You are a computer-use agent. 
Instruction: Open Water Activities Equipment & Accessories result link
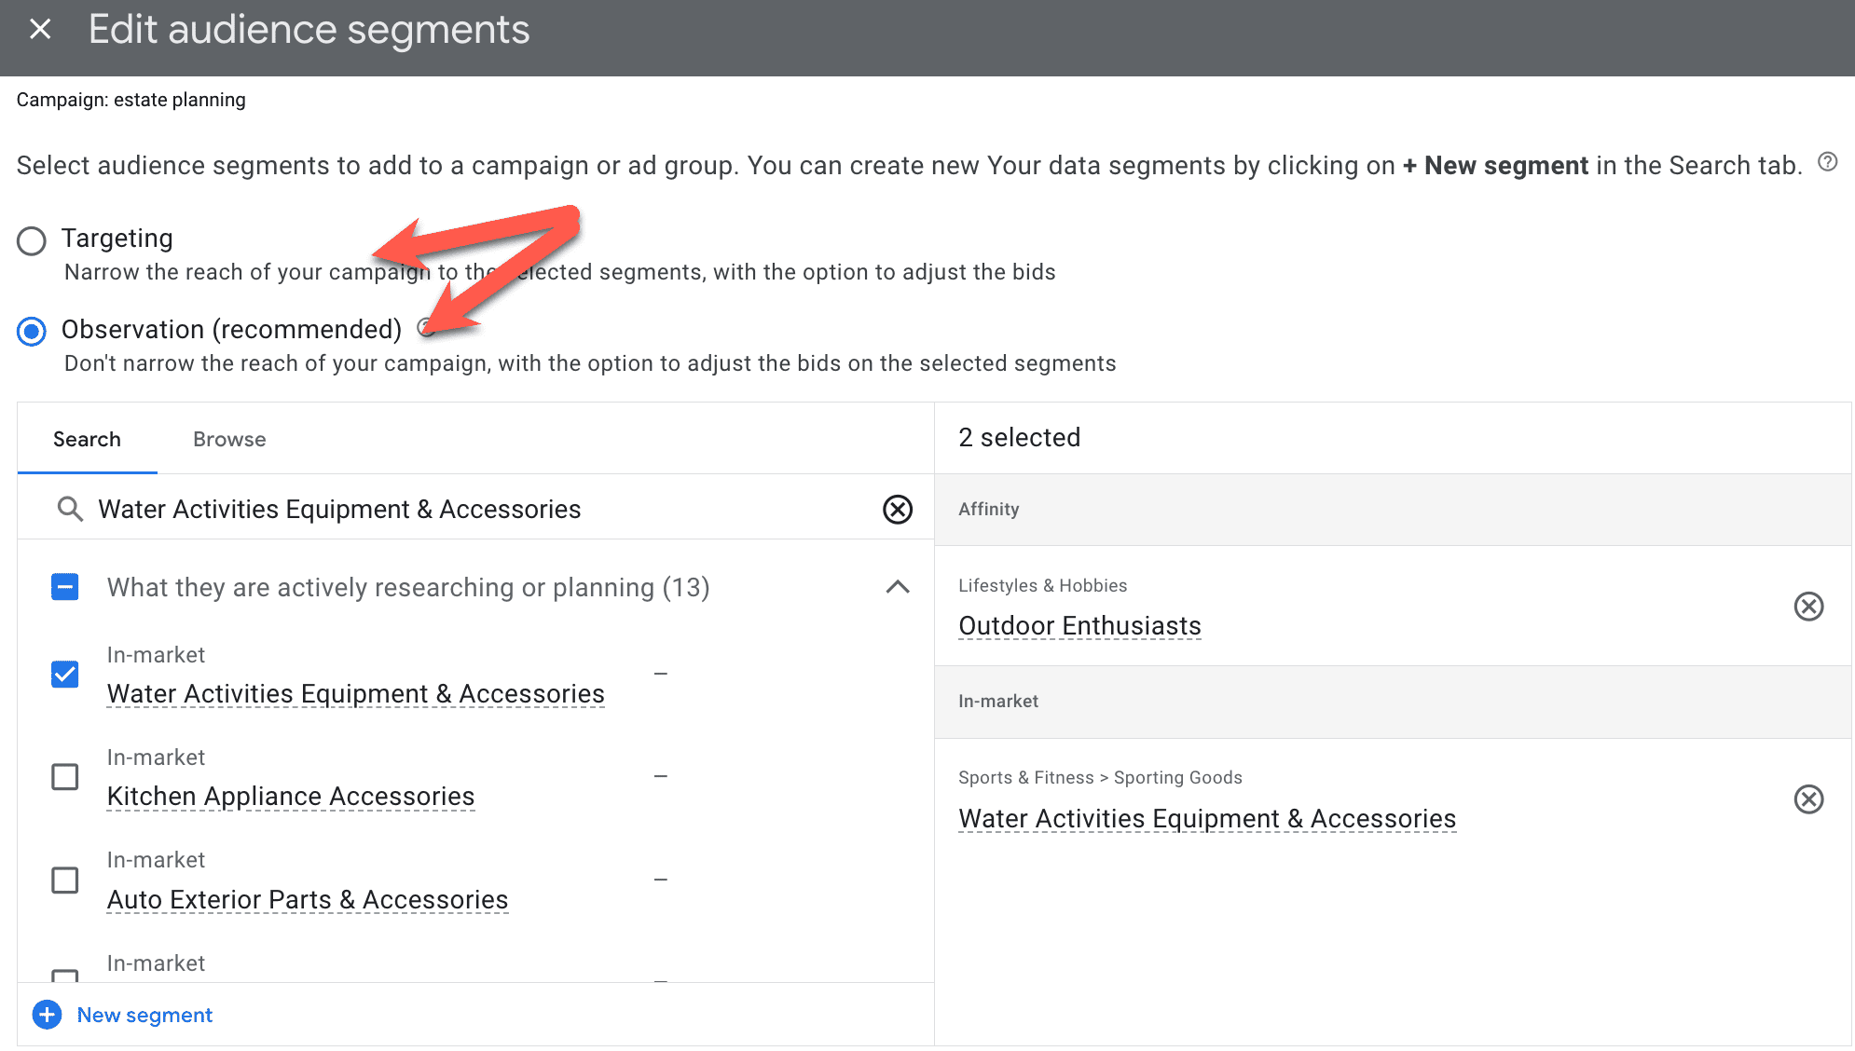[356, 694]
